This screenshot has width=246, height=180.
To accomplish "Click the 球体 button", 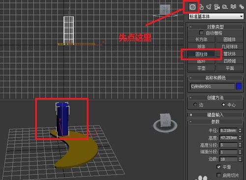I will pyautogui.click(x=201, y=47).
